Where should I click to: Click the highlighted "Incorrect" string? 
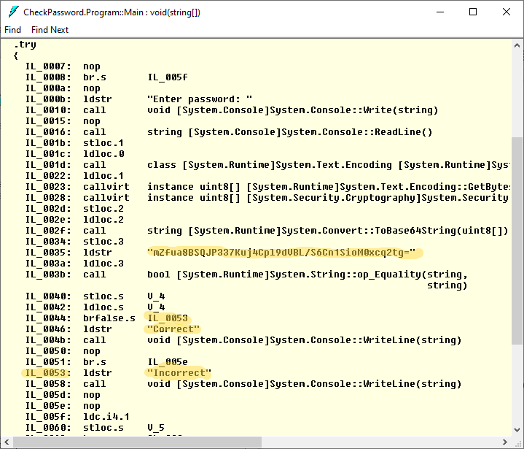[179, 373]
